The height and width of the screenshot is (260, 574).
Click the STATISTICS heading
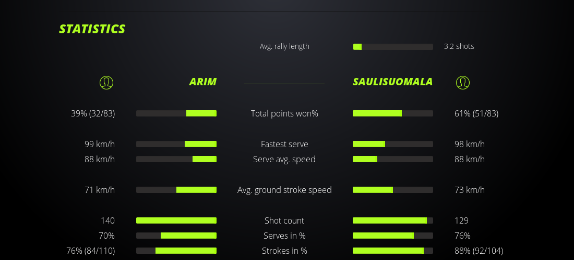(92, 29)
